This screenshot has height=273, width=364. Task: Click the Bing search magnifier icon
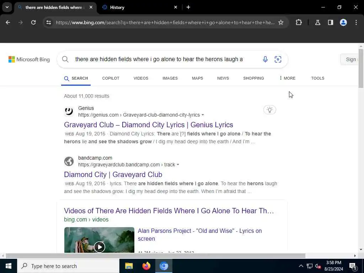[x=65, y=59]
